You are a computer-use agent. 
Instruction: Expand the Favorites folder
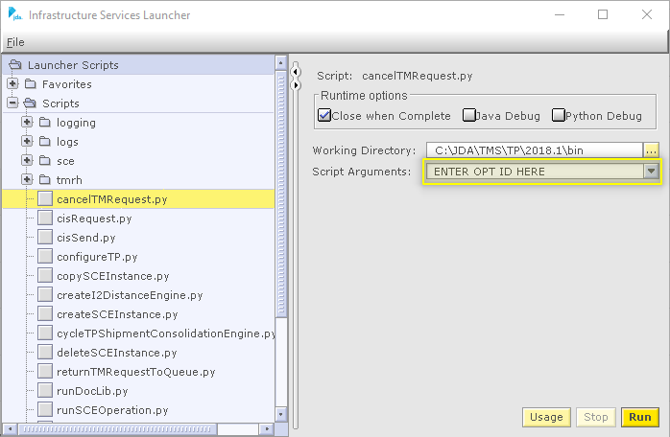coord(12,83)
